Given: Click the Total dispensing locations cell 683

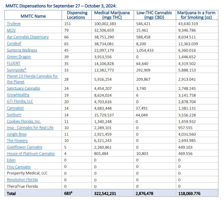Looking at the screenshot, I should pos(68,193).
